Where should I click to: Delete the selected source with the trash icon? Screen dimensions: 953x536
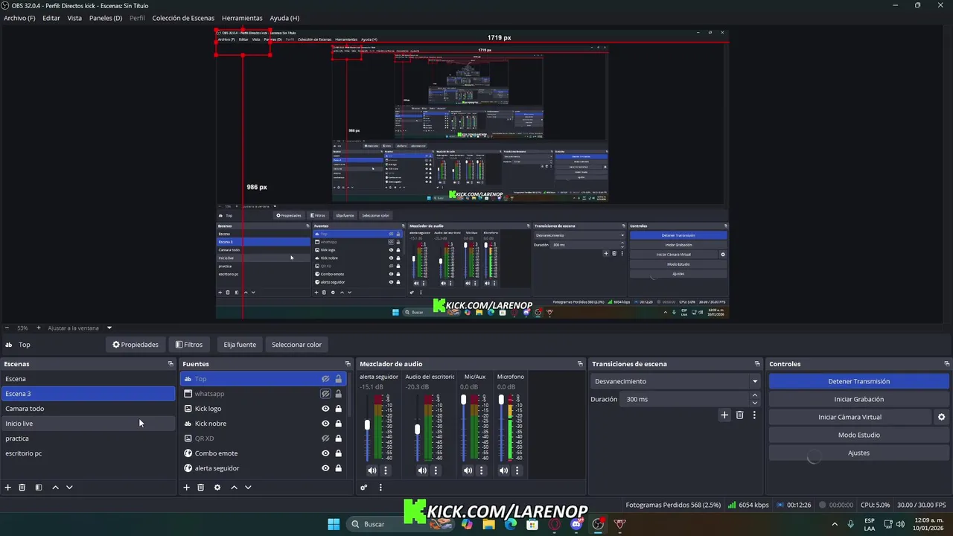200,487
